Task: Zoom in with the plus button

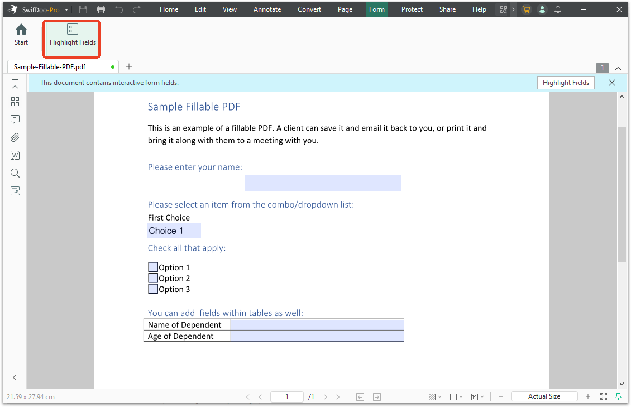Action: pyautogui.click(x=588, y=396)
